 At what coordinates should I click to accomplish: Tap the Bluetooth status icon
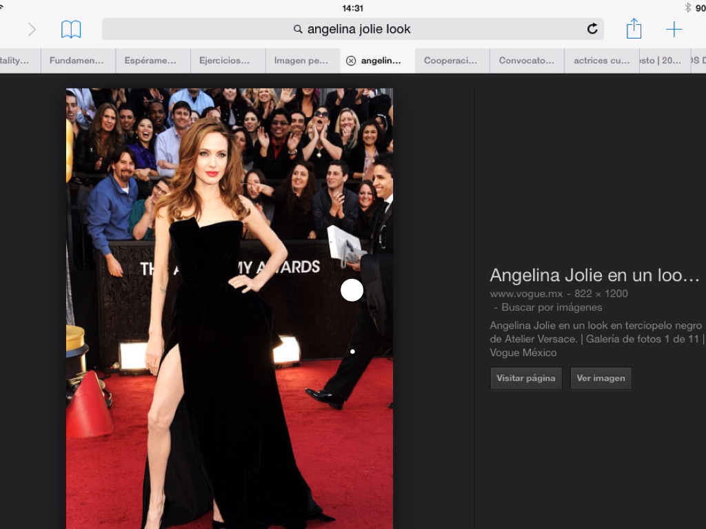(x=687, y=8)
